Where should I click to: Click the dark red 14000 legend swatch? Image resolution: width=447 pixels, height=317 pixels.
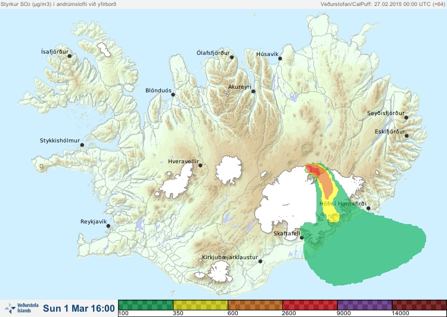419,305
